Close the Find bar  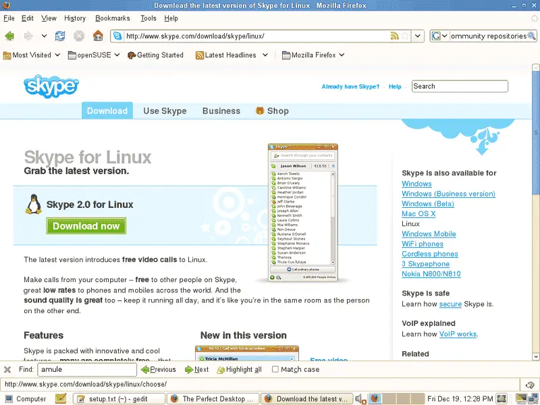[7, 369]
